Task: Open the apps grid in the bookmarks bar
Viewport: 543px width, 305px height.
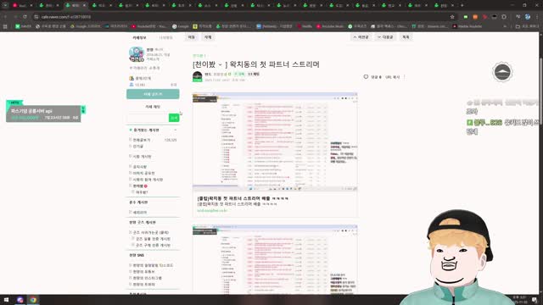Action: tap(5, 26)
